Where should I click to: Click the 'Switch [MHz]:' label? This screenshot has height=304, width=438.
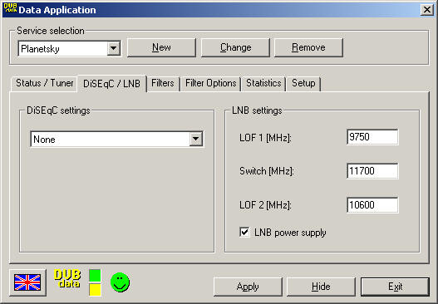coord(267,171)
